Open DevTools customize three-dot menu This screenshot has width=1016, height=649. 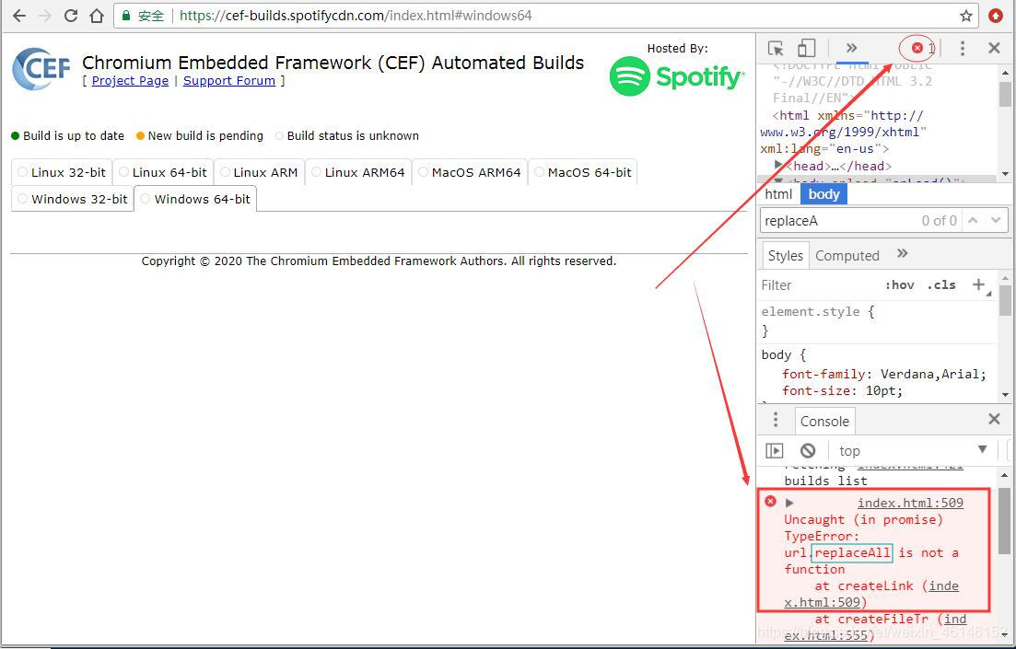pos(963,48)
